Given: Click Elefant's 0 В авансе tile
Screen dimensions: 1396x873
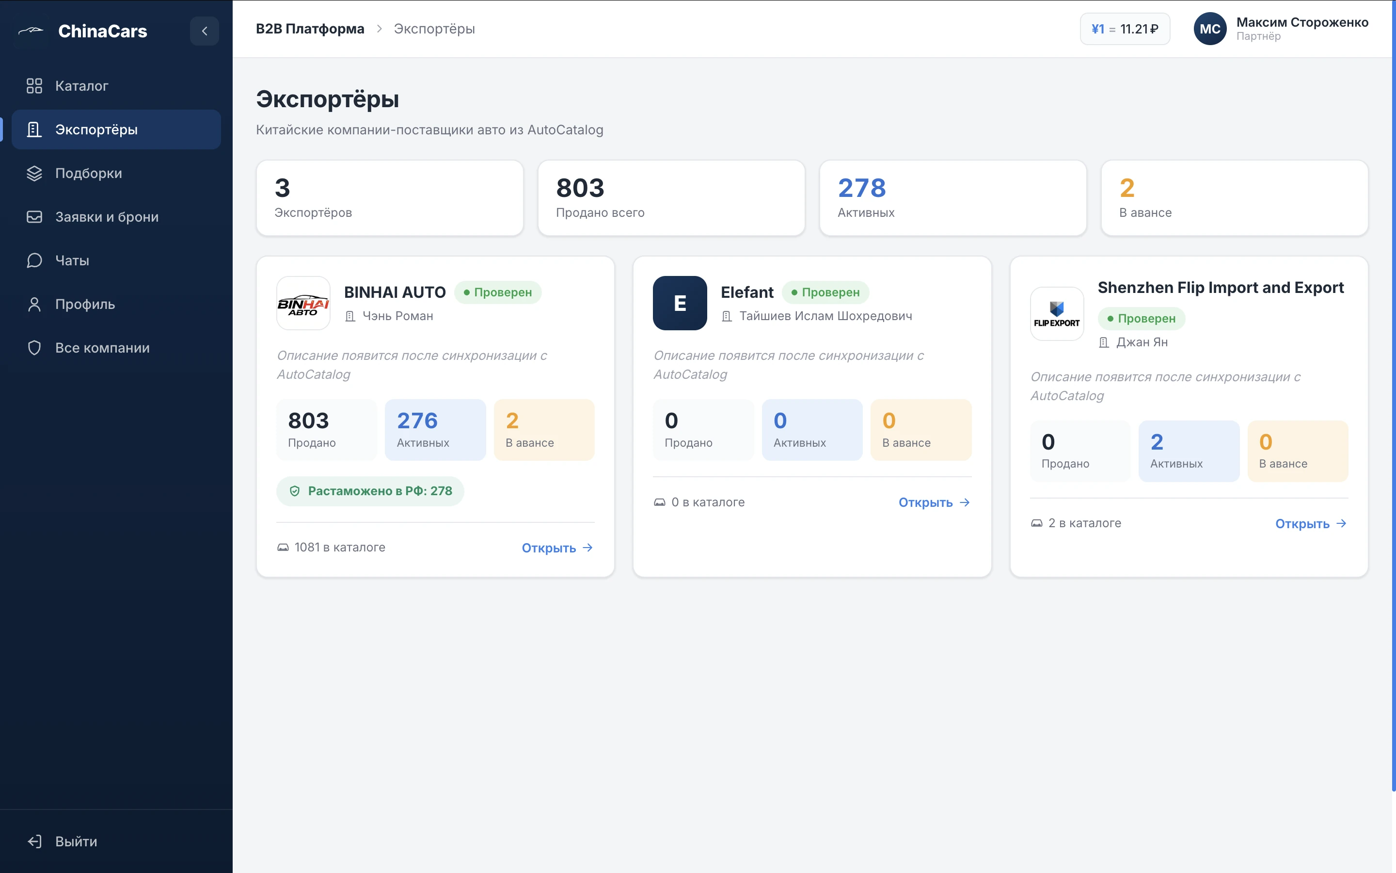Looking at the screenshot, I should [921, 430].
